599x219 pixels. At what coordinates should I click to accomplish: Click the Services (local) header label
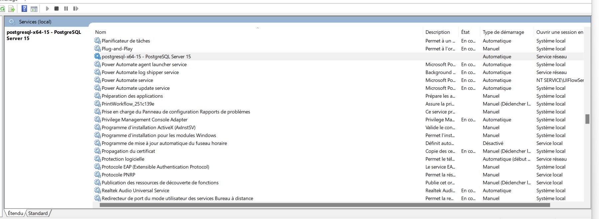[x=35, y=22]
